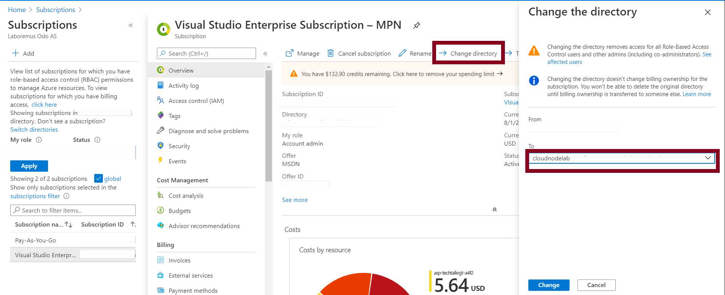Click the Manage toolbar button

coord(303,53)
